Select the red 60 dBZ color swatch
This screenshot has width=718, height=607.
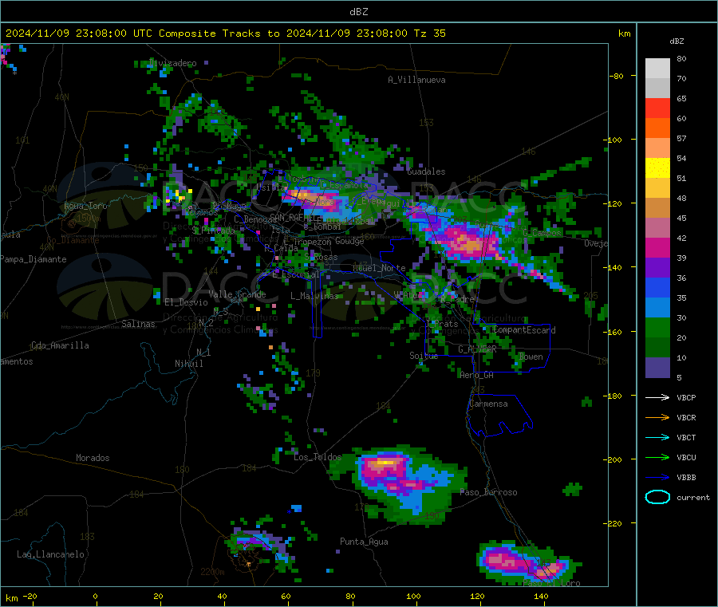click(x=657, y=108)
